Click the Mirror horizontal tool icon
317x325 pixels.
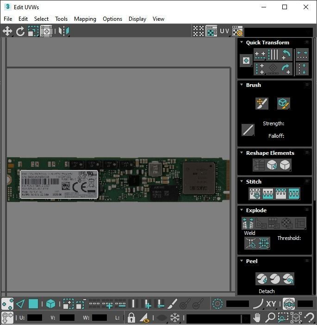64,31
